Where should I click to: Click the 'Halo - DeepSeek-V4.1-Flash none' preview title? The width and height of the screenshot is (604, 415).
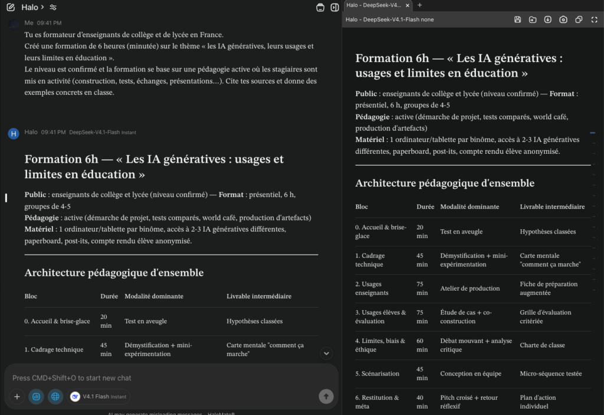coord(390,19)
